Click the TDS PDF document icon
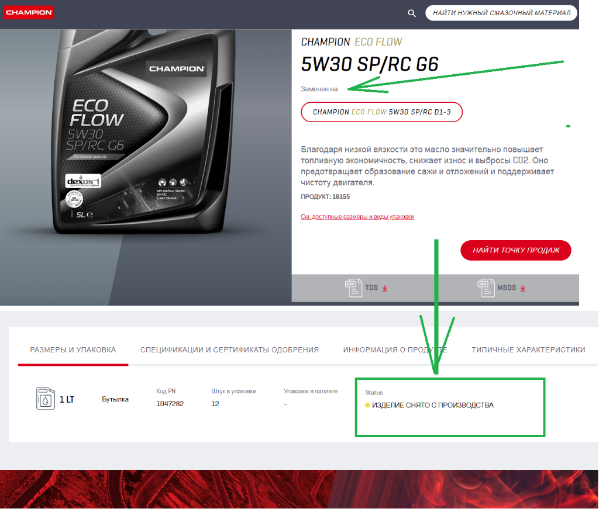The image size is (599, 509). (353, 288)
